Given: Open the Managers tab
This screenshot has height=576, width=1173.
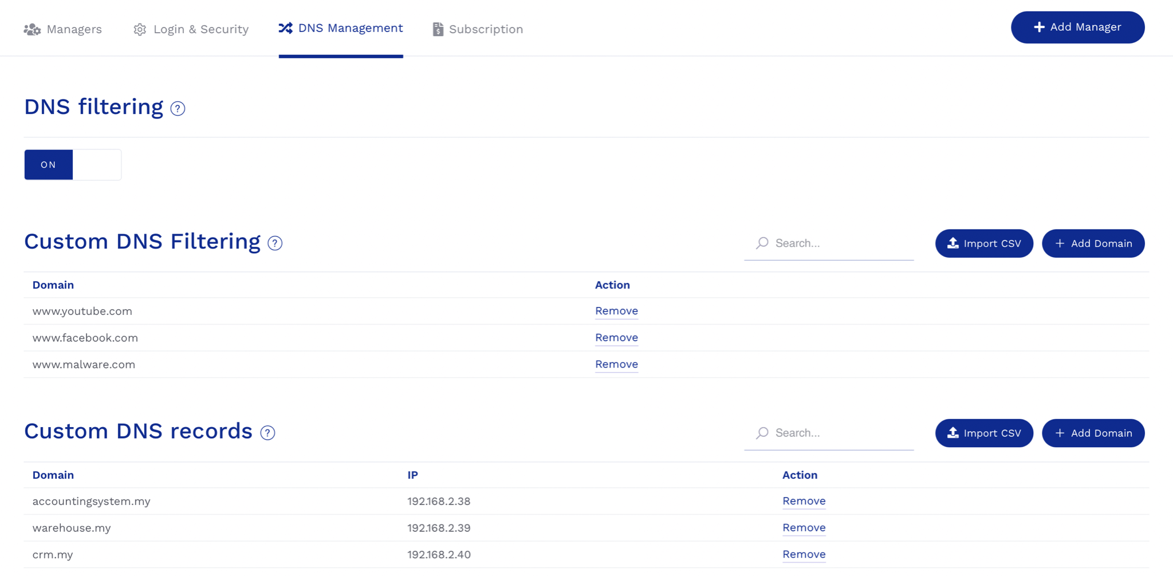Looking at the screenshot, I should click(x=63, y=29).
